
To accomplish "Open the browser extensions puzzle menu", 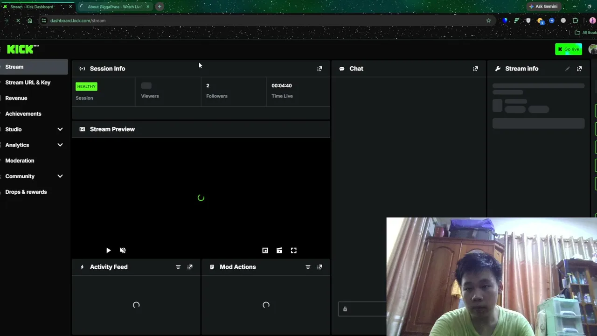I will click(575, 21).
